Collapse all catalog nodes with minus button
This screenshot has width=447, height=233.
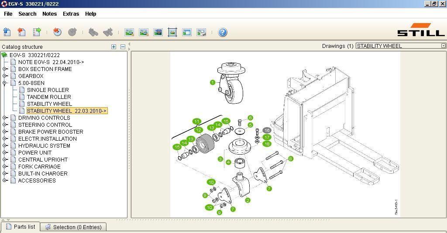pos(123,47)
